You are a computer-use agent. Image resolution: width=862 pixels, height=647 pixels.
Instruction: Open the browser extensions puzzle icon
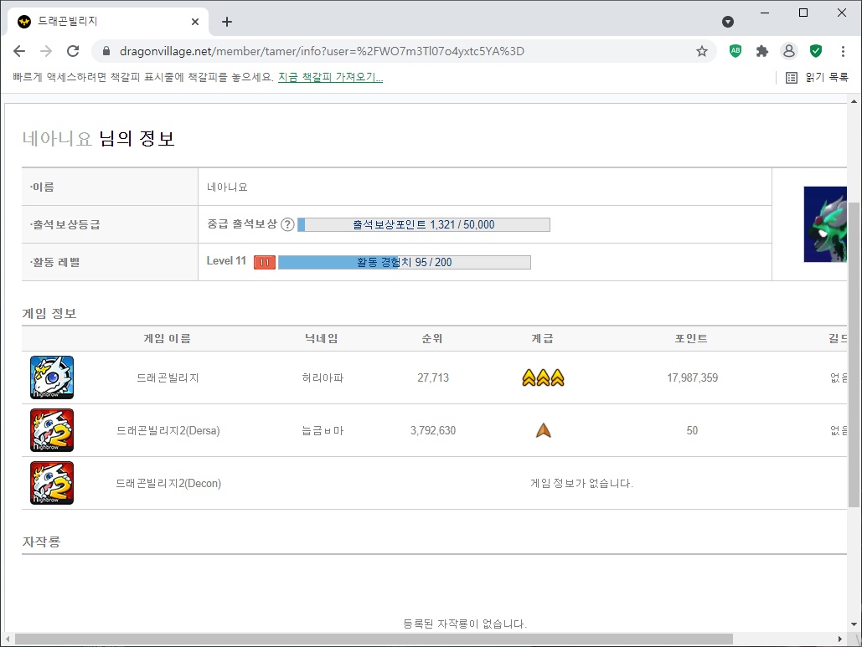pyautogui.click(x=761, y=51)
